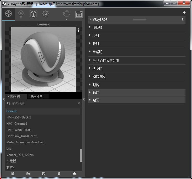Click the VRayBRDF layer drag handle

[140, 19]
